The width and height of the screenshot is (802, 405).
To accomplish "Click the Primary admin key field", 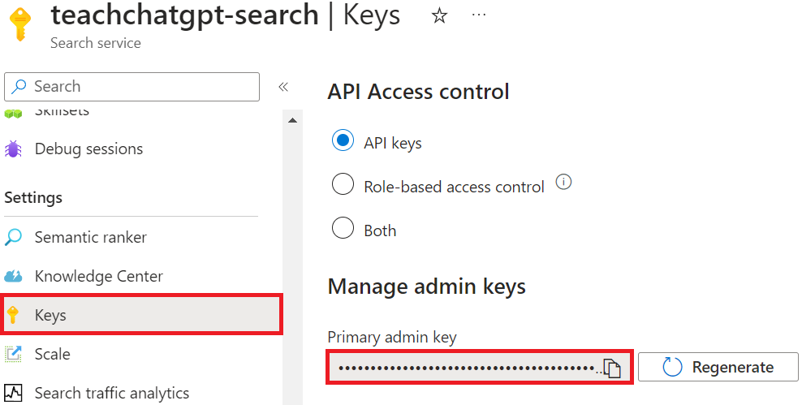I will tap(467, 368).
